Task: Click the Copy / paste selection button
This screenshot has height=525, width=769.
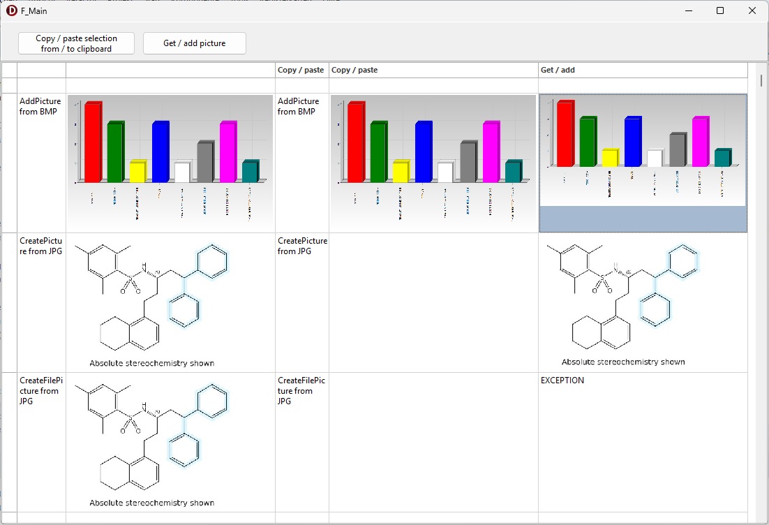Action: pyautogui.click(x=76, y=43)
